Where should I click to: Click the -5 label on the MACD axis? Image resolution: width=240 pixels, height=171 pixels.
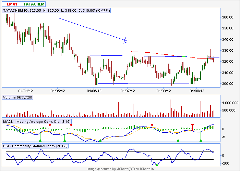pos(223,137)
